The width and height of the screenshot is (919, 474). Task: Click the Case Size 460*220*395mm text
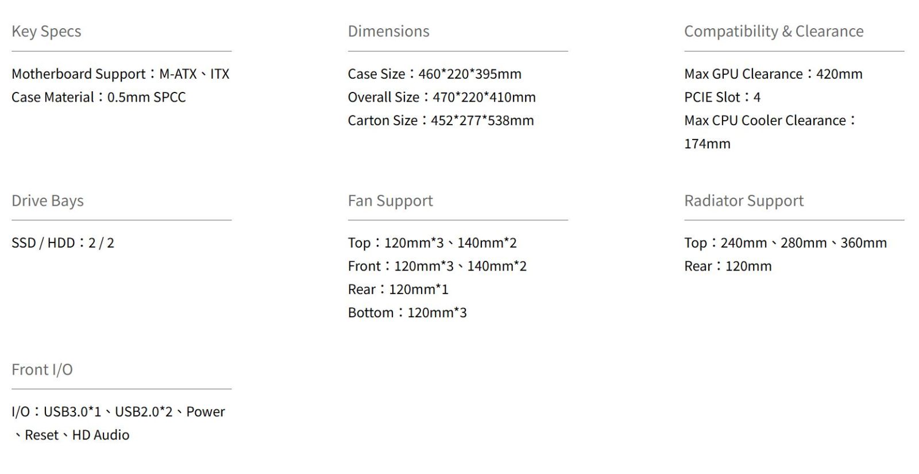(434, 74)
